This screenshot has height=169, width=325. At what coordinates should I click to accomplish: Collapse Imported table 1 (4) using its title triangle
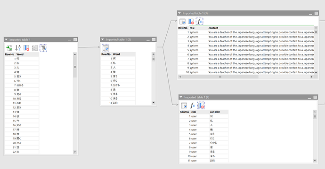[x=181, y=97]
